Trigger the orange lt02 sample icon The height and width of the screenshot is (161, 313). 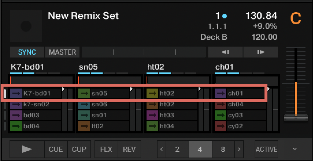click(x=84, y=126)
